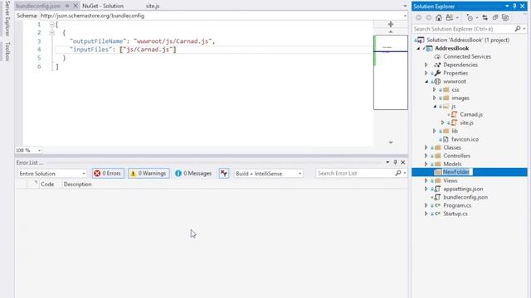The height and width of the screenshot is (298, 531).
Task: Select bundleconfig.json in Solution Explorer
Action: 465,197
